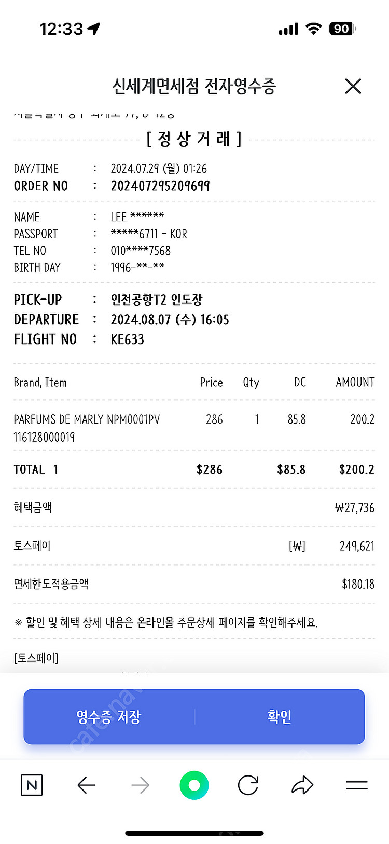The width and height of the screenshot is (389, 844).
Task: Go forward with the right arrow
Action: [x=140, y=785]
